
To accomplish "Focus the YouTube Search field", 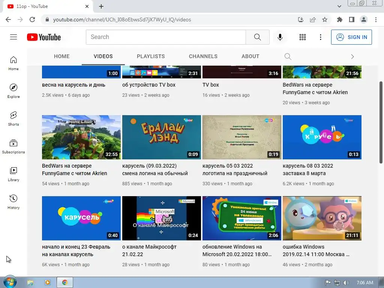I will click(x=166, y=37).
